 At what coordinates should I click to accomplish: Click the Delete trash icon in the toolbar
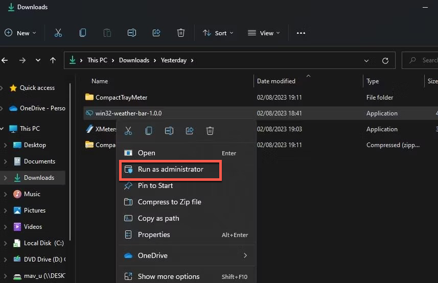tap(181, 33)
